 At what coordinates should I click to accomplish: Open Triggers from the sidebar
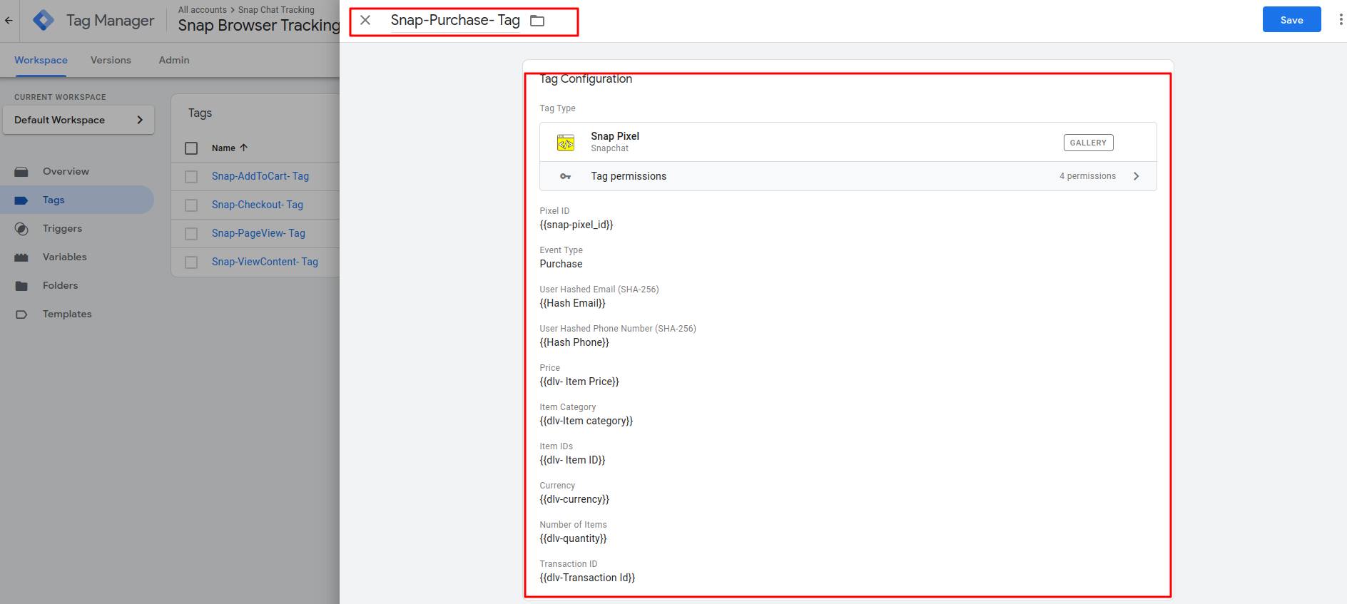pyautogui.click(x=62, y=228)
